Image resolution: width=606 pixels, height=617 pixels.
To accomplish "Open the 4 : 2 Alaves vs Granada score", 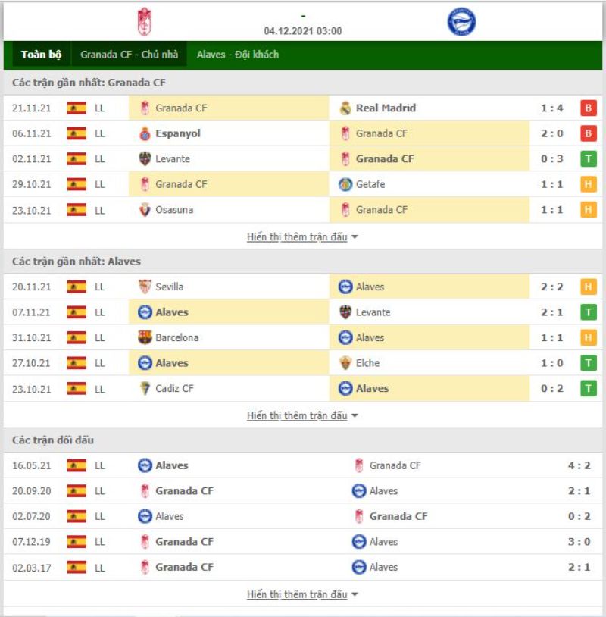I will [x=579, y=465].
